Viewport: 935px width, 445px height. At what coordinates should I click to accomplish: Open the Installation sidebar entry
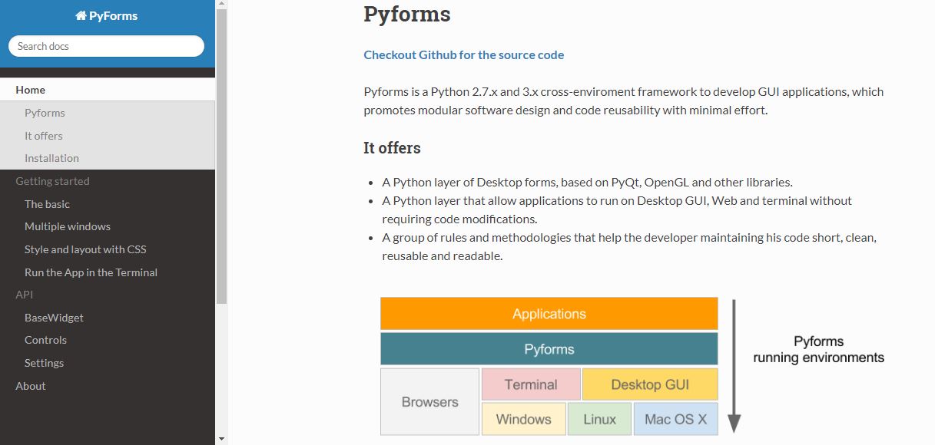(51, 158)
